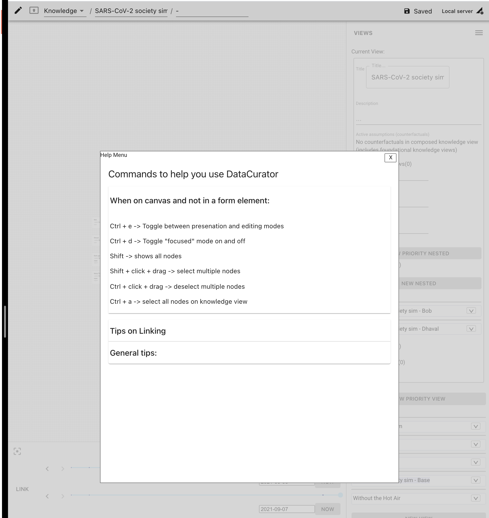This screenshot has height=518, width=489.
Task: Step the lower timeline forward with right arrow
Action: [62, 496]
